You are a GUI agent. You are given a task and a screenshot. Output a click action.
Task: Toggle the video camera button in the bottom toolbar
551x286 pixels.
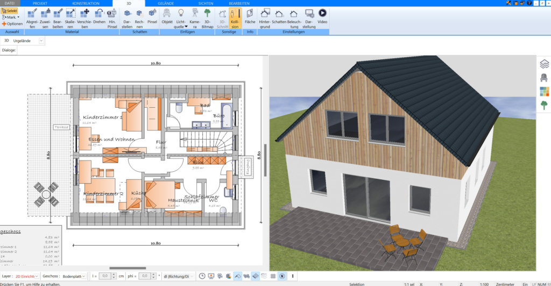220,276
